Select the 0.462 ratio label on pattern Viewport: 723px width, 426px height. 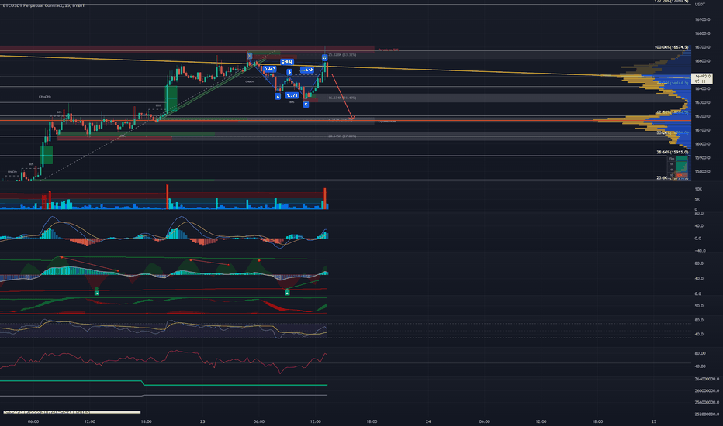tap(269, 69)
